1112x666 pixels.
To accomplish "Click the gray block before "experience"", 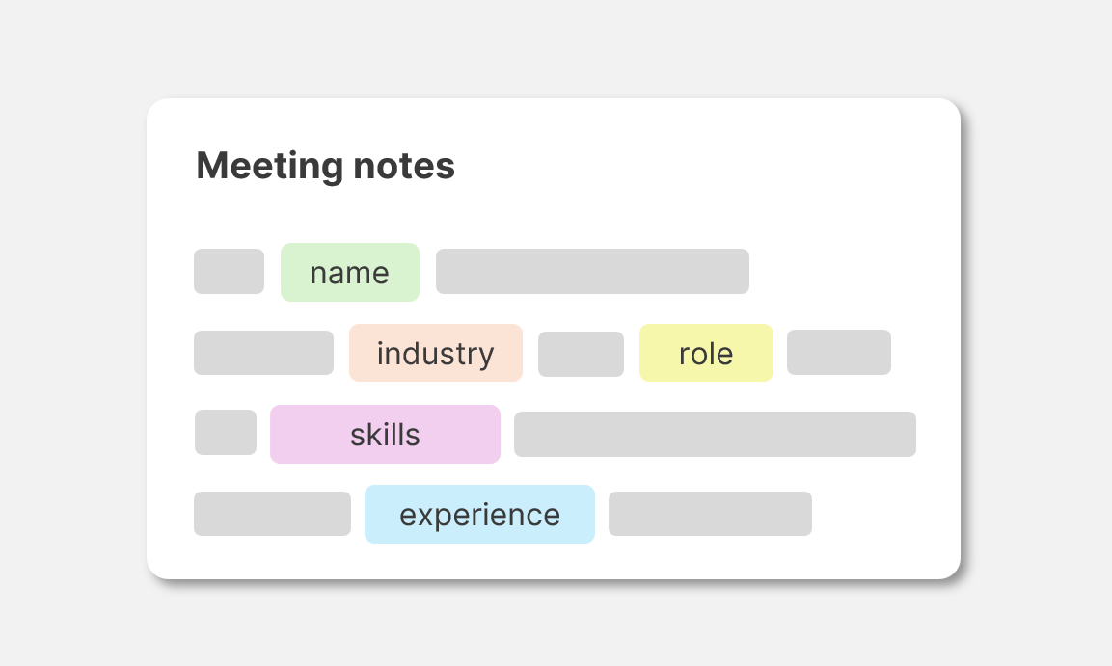I will (x=272, y=514).
